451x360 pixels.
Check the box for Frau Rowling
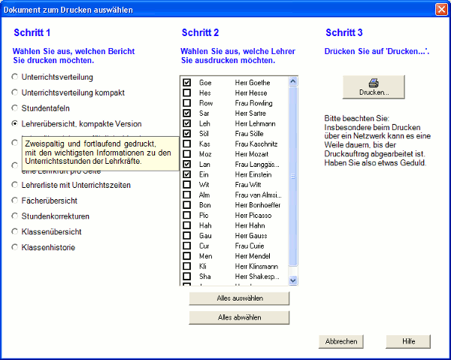[187, 102]
